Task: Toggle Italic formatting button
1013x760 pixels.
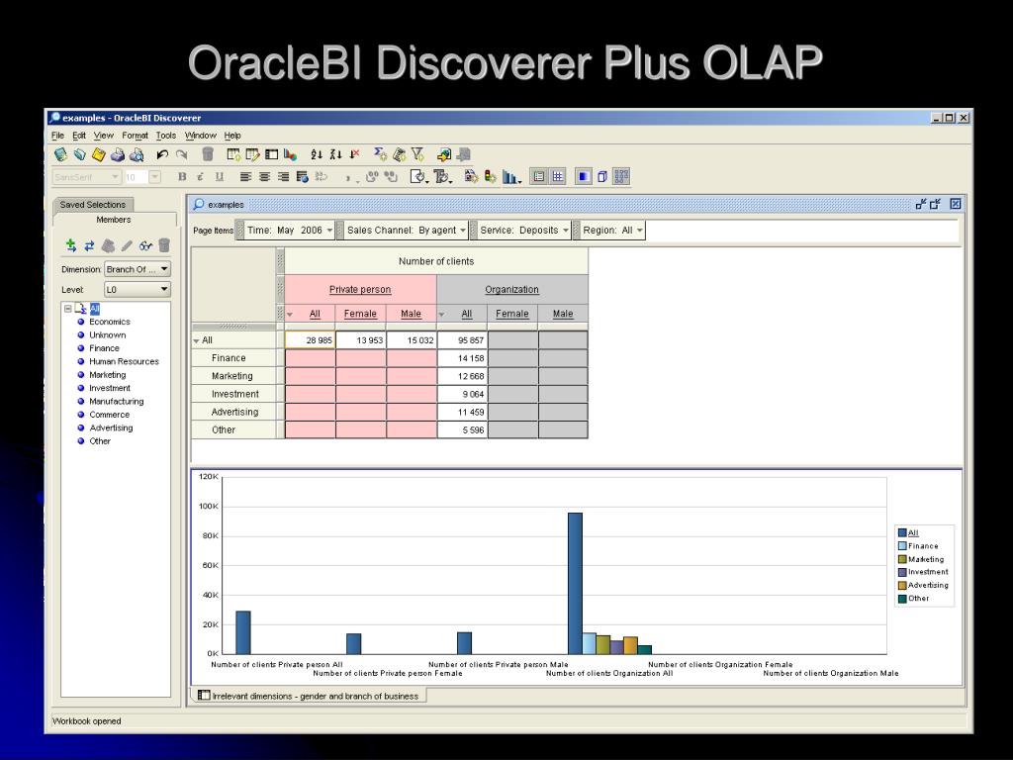Action: 201,176
